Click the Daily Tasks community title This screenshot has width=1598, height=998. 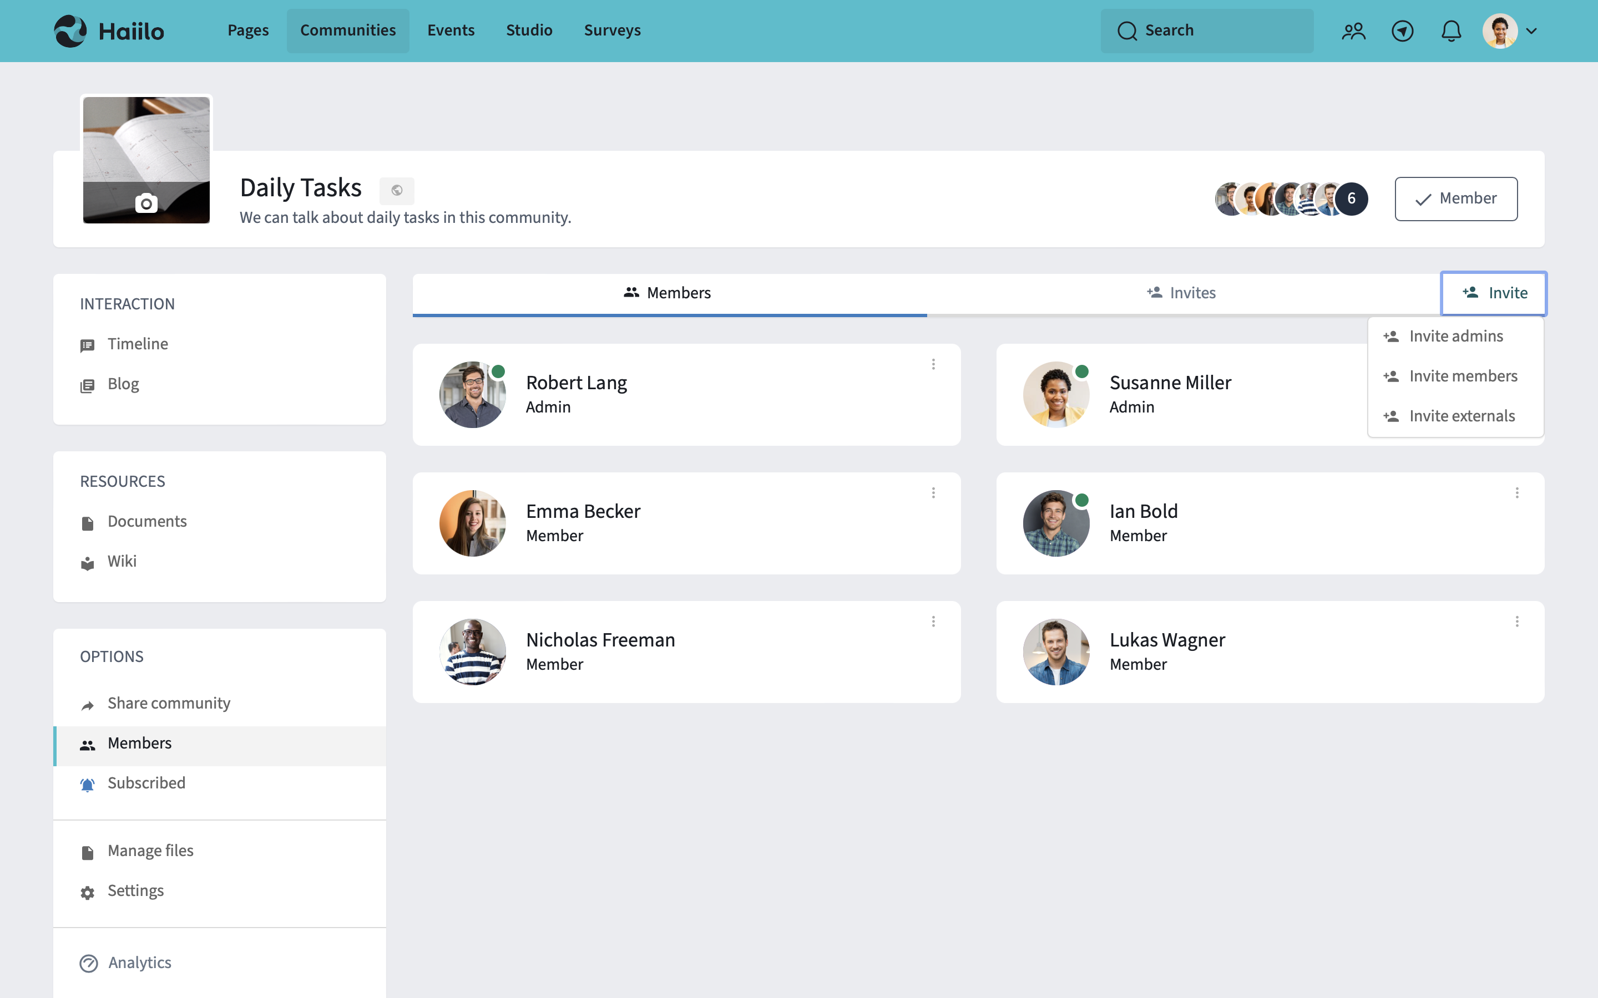click(300, 188)
